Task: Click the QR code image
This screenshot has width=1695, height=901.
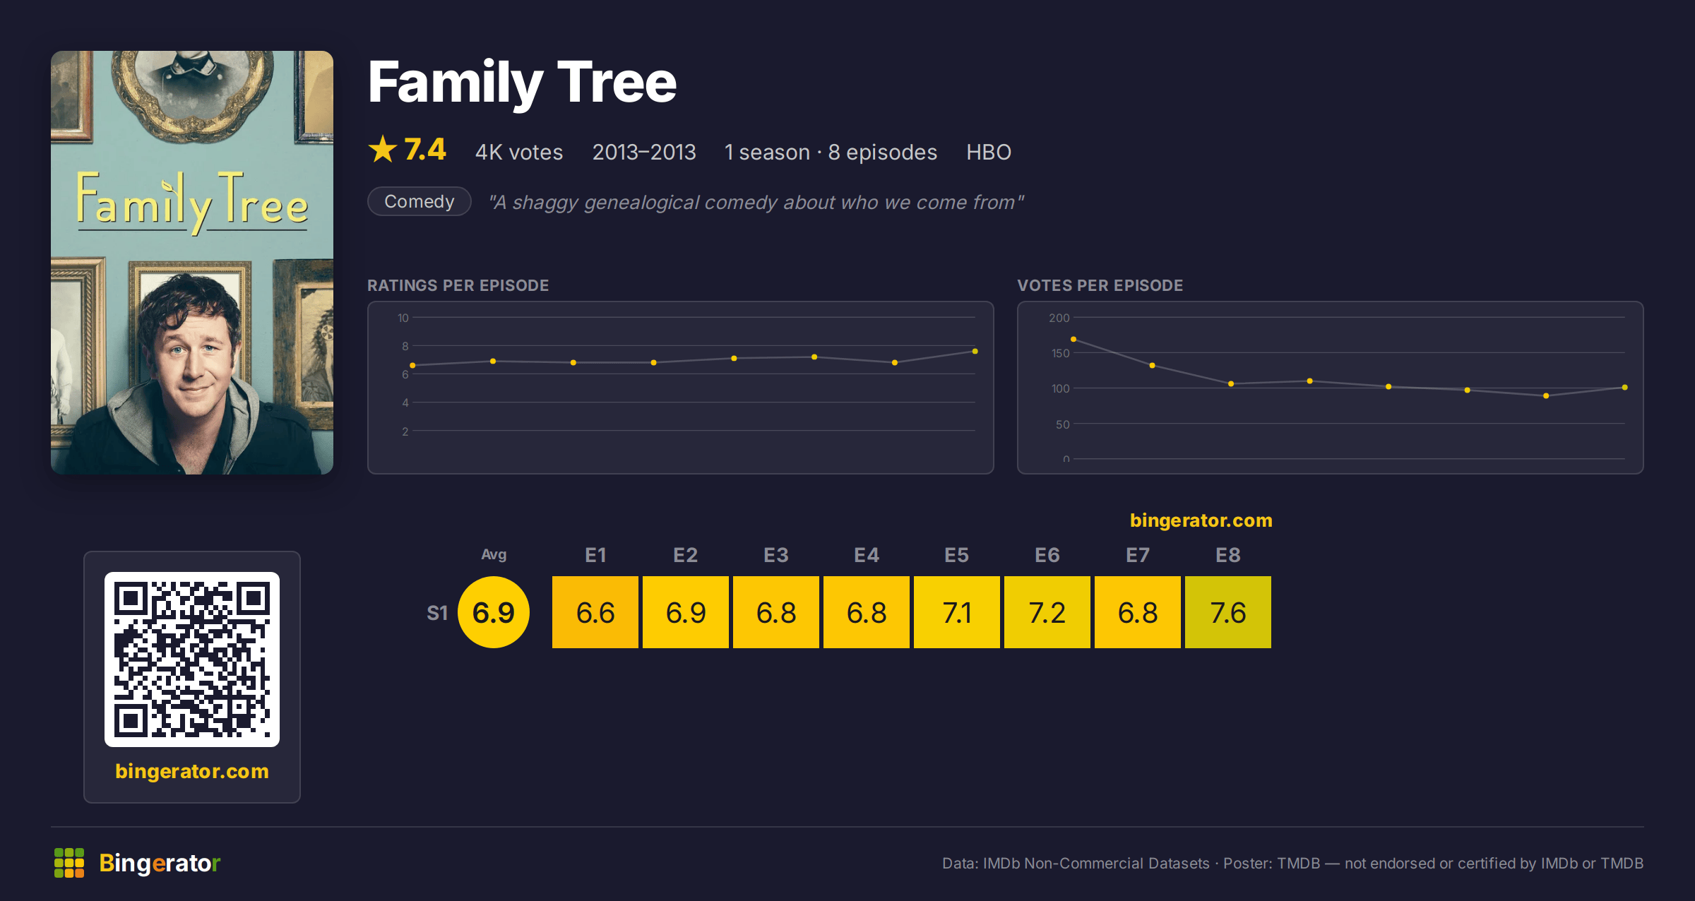Action: pos(192,660)
